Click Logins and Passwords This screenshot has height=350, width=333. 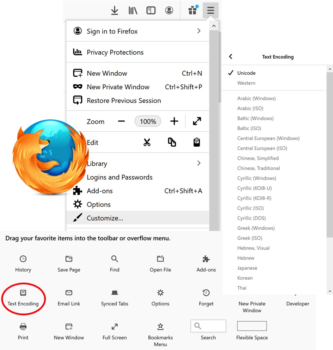pos(119,177)
